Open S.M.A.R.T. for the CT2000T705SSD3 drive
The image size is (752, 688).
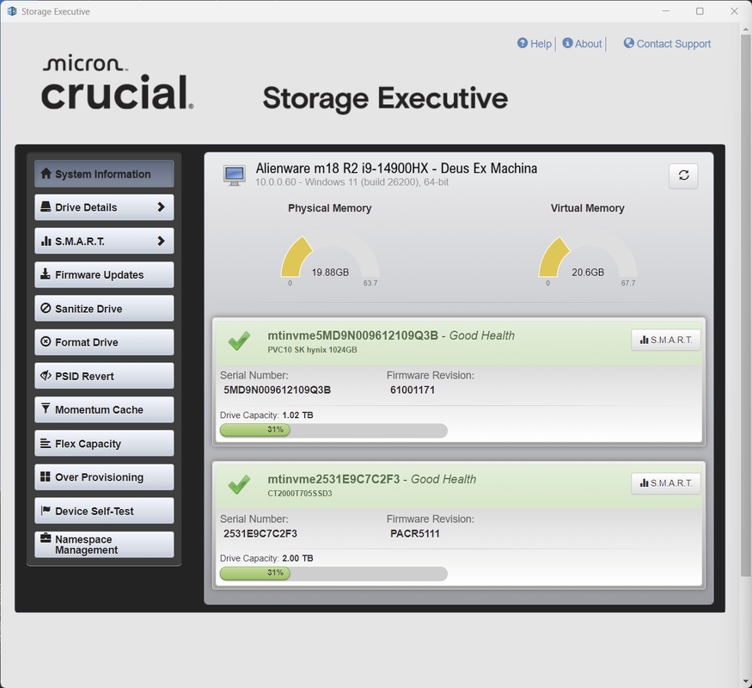[x=666, y=483]
